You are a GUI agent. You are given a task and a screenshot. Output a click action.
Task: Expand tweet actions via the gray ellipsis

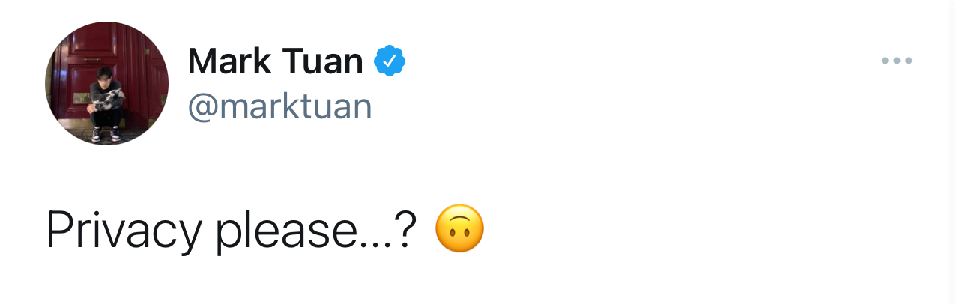[x=896, y=61]
